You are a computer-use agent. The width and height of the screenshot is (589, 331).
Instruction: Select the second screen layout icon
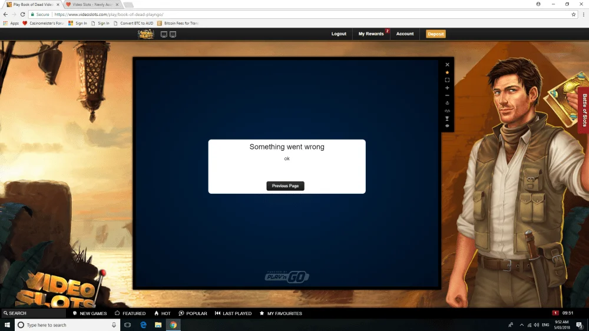[173, 34]
